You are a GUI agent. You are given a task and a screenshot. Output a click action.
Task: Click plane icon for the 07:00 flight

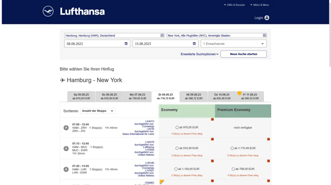tap(66, 128)
